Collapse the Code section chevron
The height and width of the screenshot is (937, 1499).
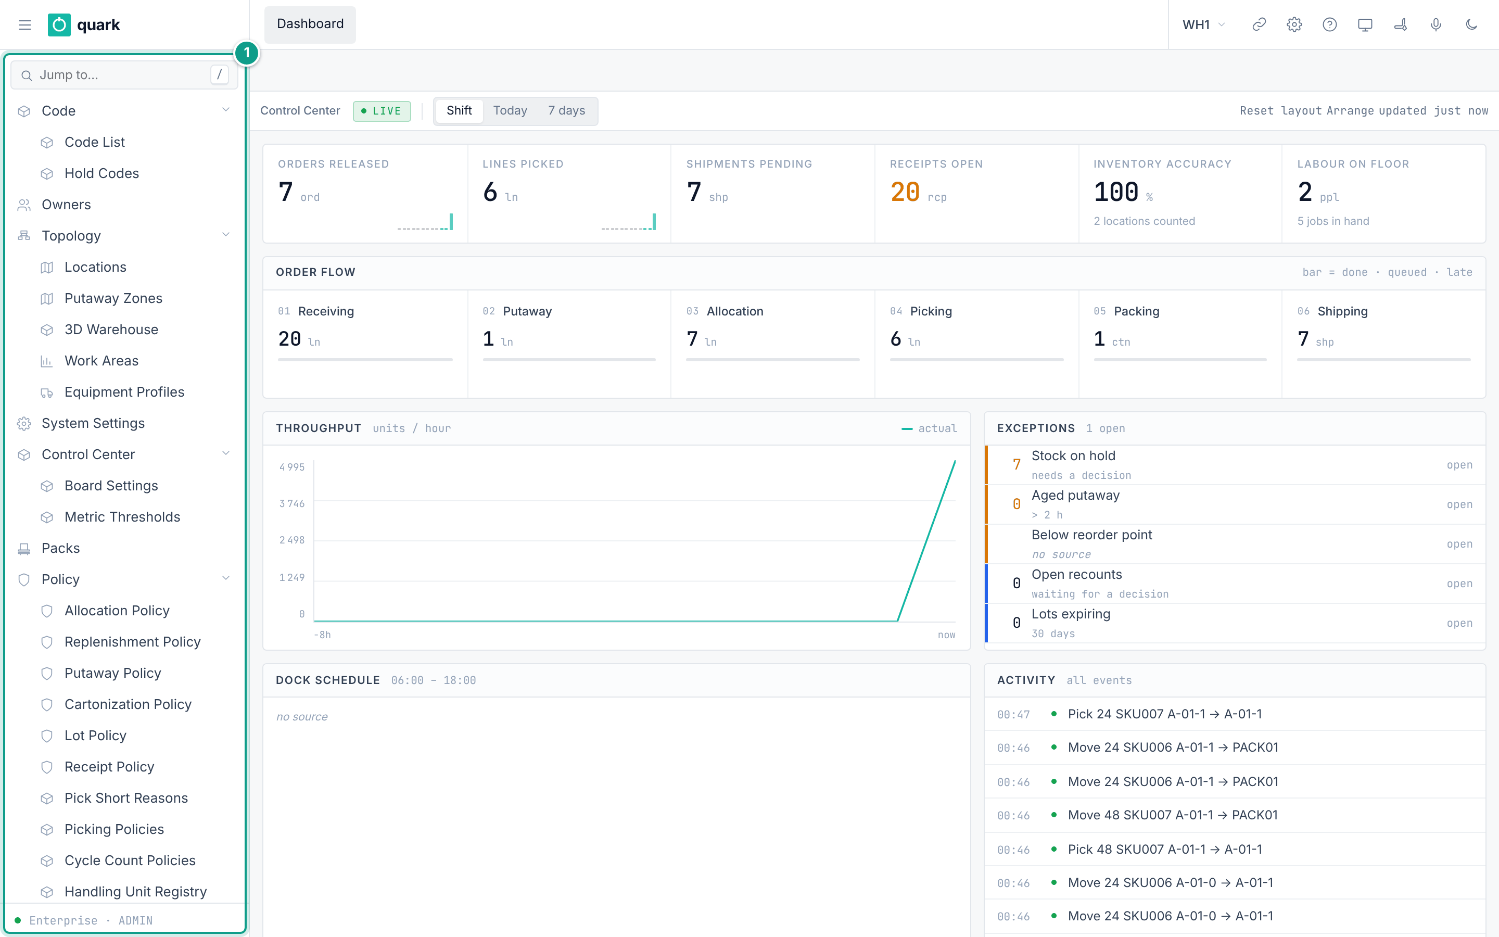point(226,110)
